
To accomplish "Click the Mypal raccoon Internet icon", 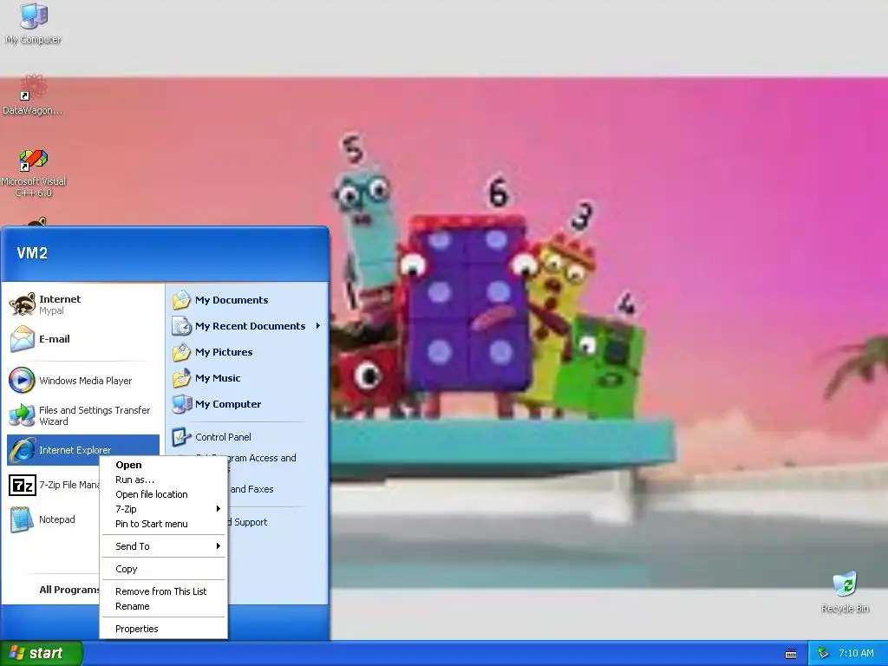I will (23, 304).
